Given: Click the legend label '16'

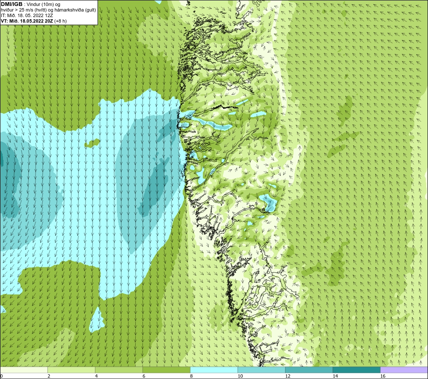Looking at the screenshot, I should 382,376.
